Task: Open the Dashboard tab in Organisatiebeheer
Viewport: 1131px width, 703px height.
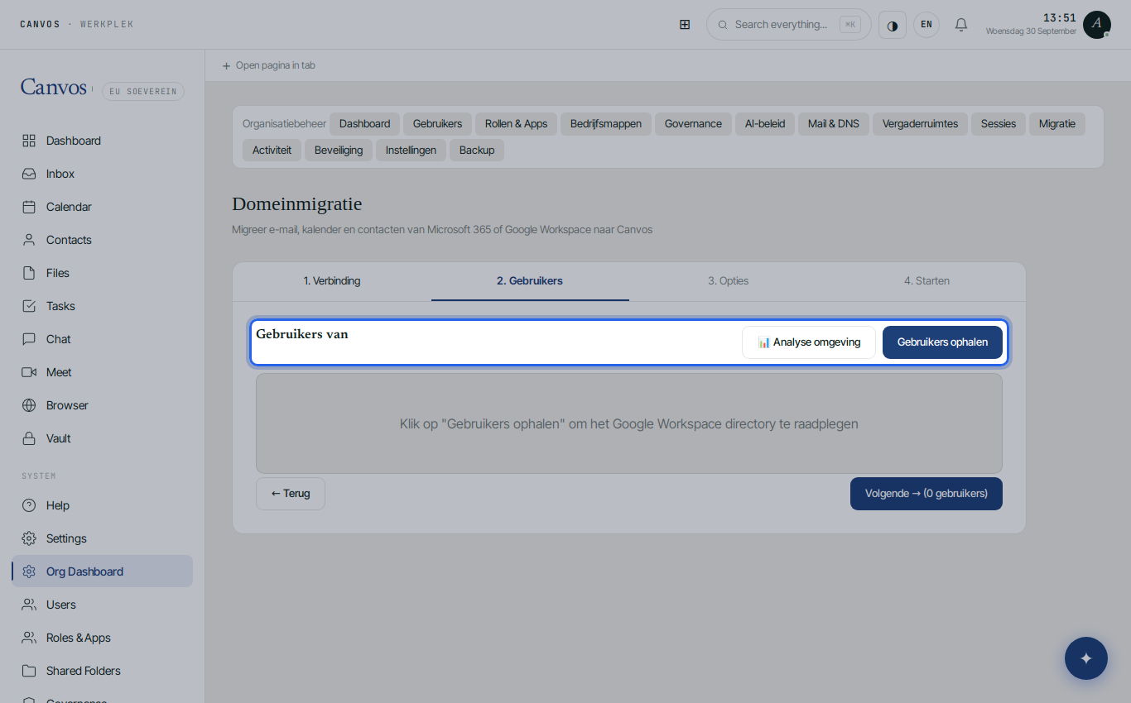Action: click(x=364, y=124)
